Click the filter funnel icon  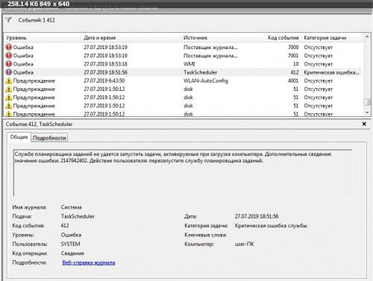8,20
